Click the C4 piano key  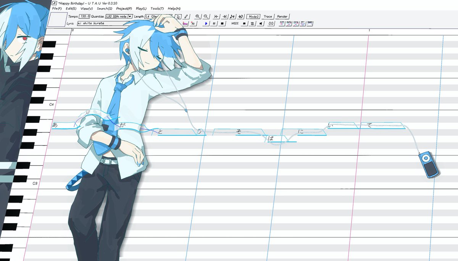(52, 104)
